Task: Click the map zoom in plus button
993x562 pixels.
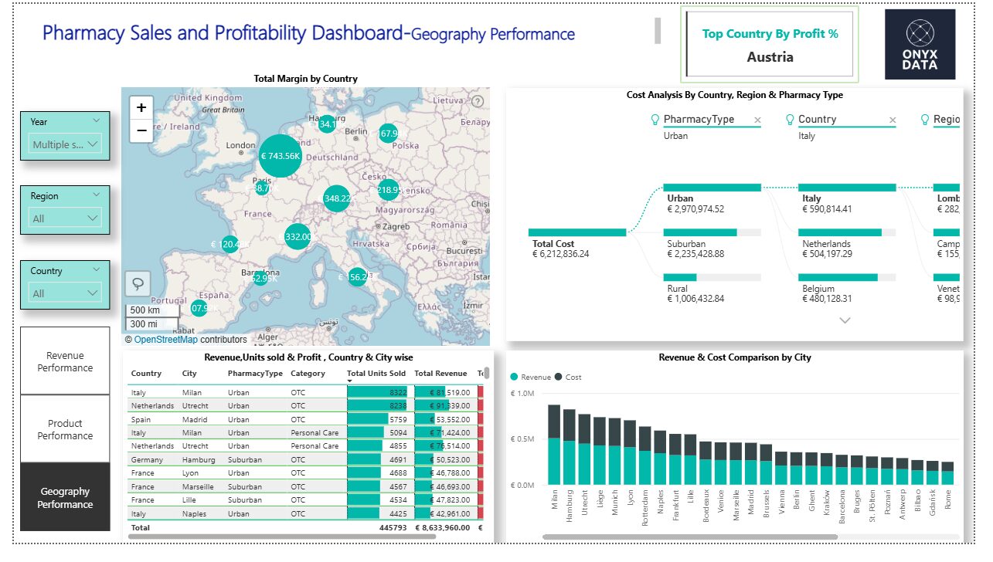Action: [x=141, y=108]
